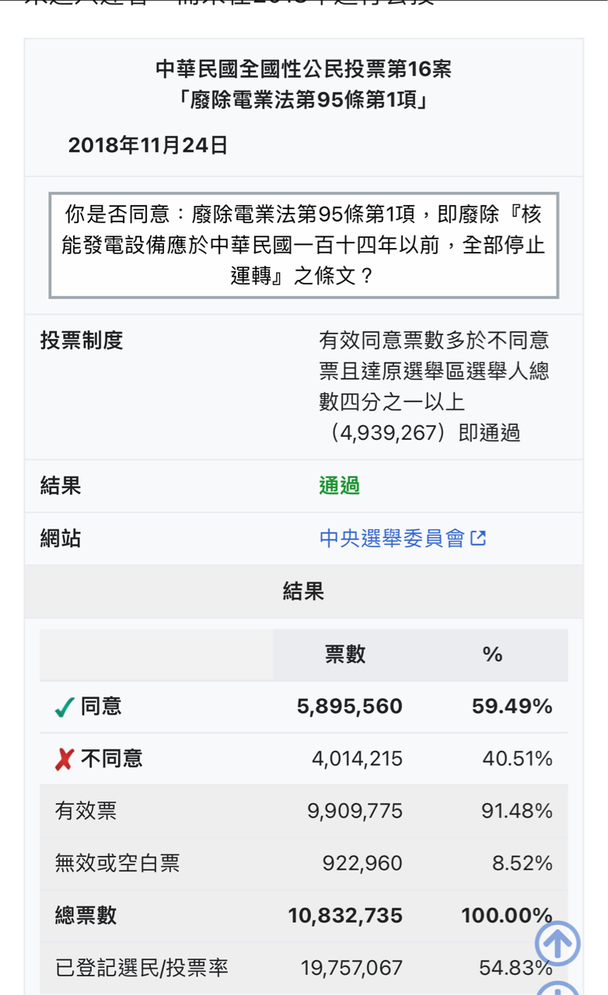Click the 通過 result text
The image size is (608, 995).
[339, 486]
